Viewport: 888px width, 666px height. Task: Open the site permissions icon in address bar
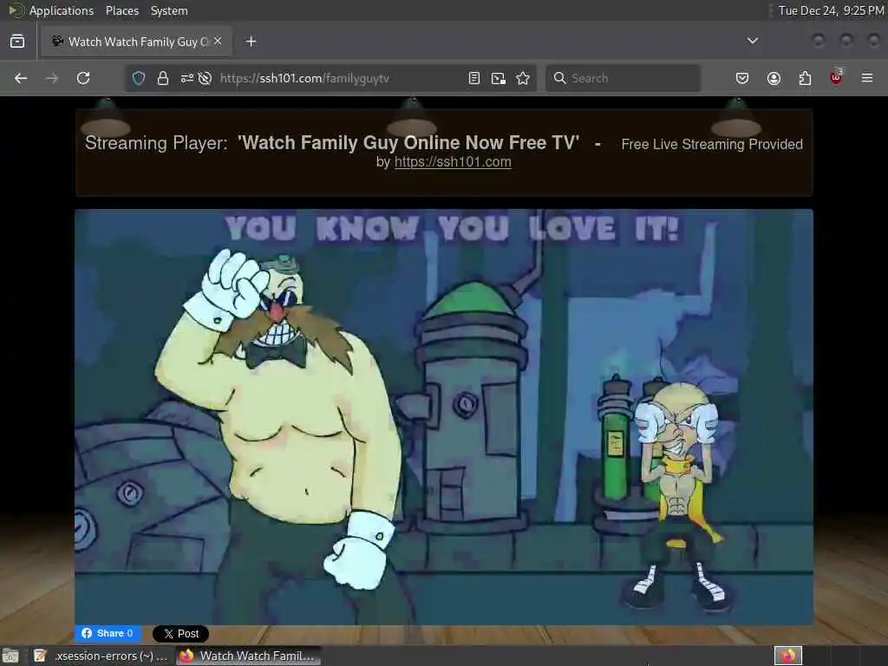pos(187,78)
